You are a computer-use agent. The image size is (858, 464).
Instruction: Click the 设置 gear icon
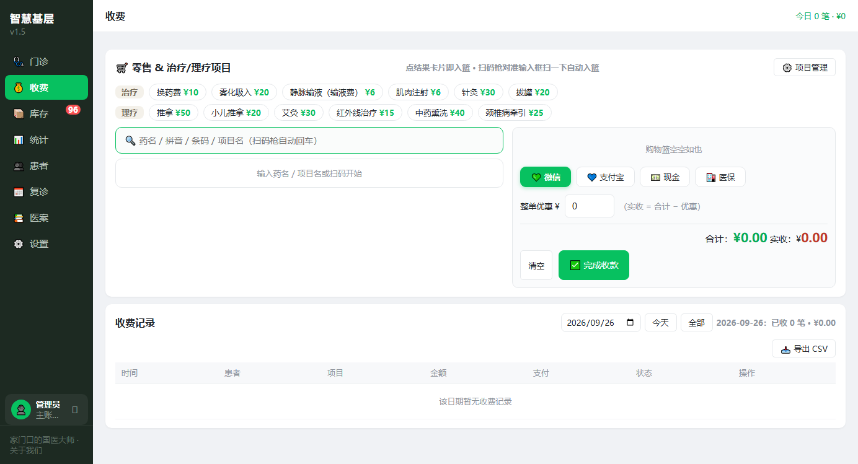click(19, 244)
